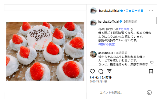Like ahiruno103's comment with small heart
Viewport: 161px width, 102px height.
[x=152, y=62]
